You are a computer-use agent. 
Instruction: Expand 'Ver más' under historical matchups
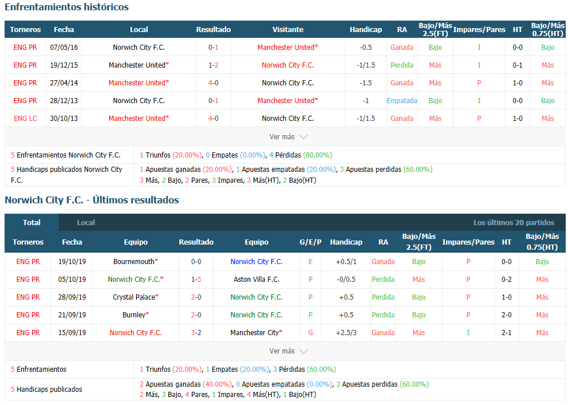click(x=289, y=136)
